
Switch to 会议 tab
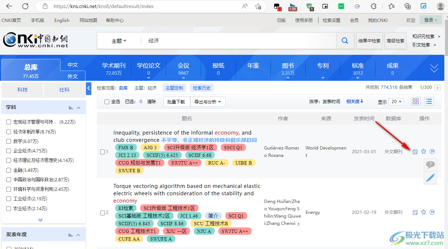pos(183,68)
